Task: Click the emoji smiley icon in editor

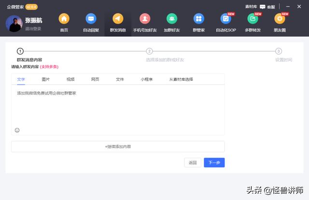Action: (17, 130)
